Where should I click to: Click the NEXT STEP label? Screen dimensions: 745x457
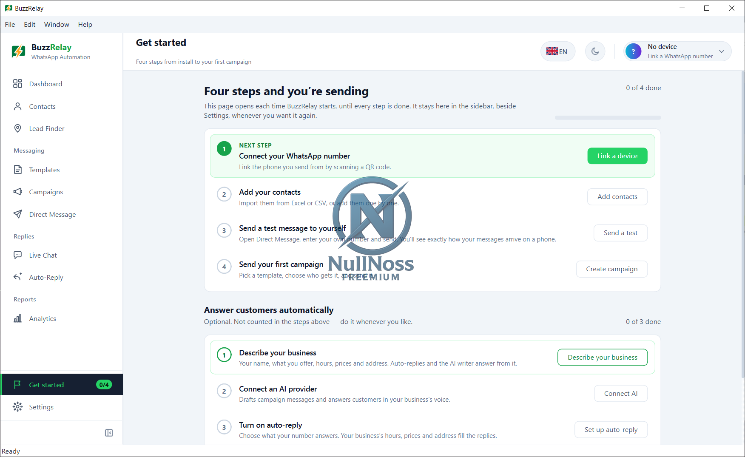tap(255, 145)
